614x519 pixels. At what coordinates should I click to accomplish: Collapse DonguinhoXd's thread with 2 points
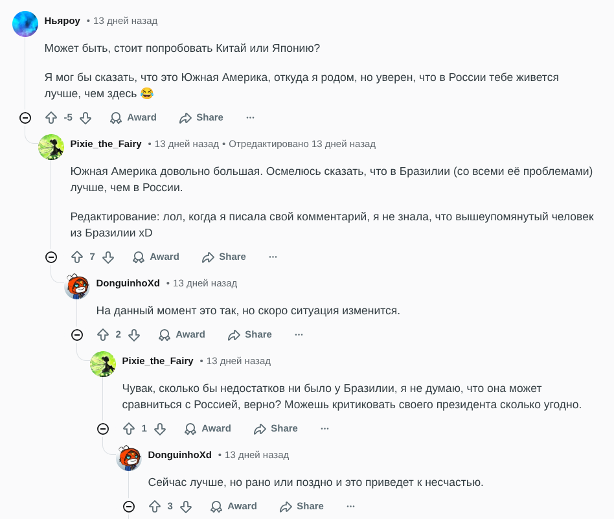[x=77, y=334]
